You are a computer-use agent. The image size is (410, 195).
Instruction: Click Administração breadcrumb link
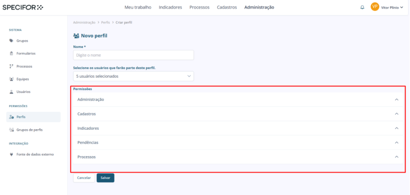pyautogui.click(x=84, y=23)
